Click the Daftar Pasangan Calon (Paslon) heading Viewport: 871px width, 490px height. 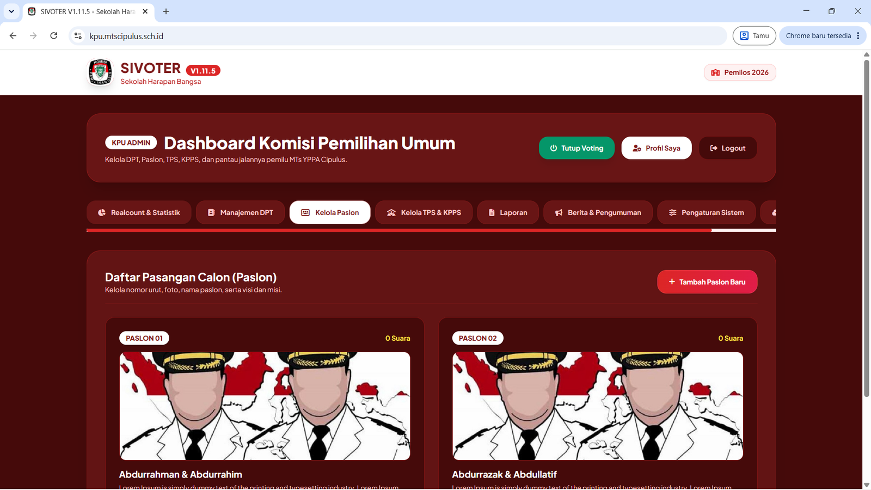[191, 277]
